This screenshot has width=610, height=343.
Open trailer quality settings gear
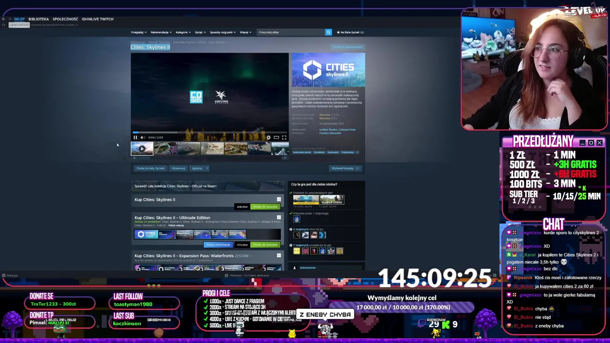point(268,137)
